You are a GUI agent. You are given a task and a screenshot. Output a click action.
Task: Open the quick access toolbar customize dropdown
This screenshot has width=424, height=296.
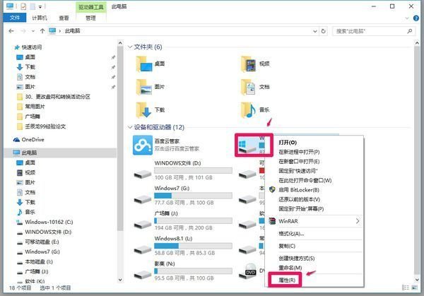click(x=40, y=7)
